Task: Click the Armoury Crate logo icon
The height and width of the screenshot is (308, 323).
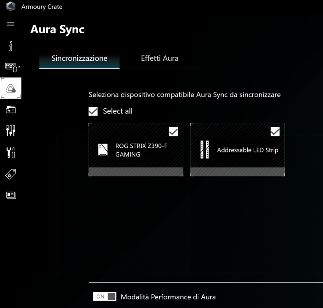Action: click(11, 7)
